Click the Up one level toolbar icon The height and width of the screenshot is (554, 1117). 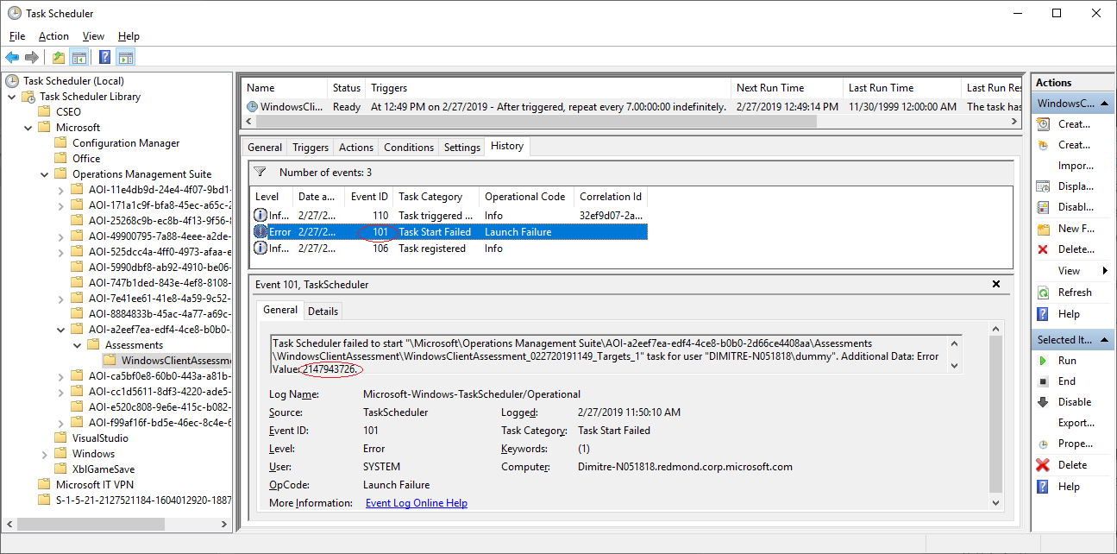pos(58,57)
